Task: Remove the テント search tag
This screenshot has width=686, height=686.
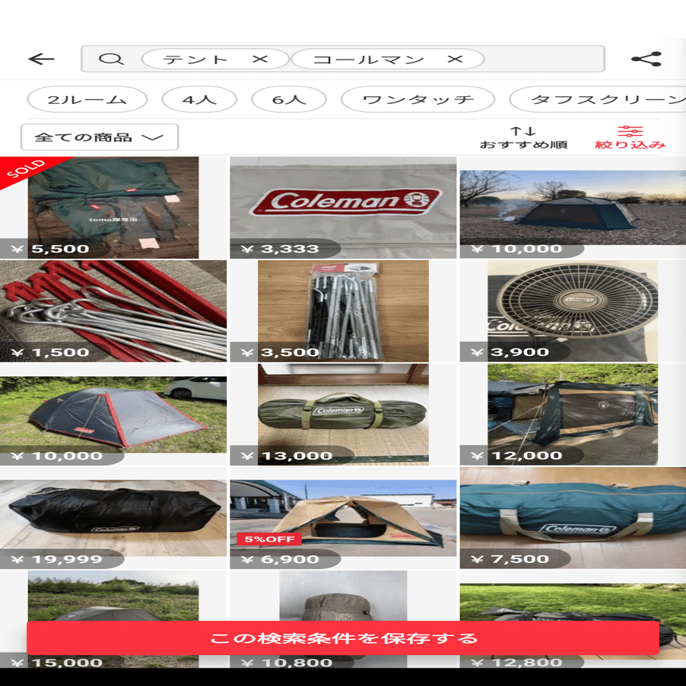Action: (x=260, y=59)
